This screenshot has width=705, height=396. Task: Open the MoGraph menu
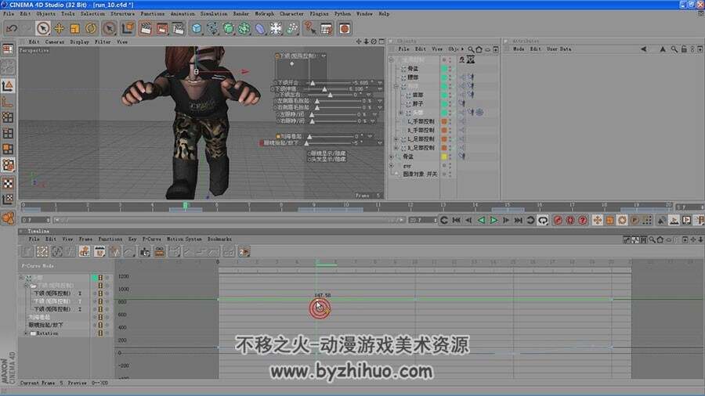pos(265,14)
